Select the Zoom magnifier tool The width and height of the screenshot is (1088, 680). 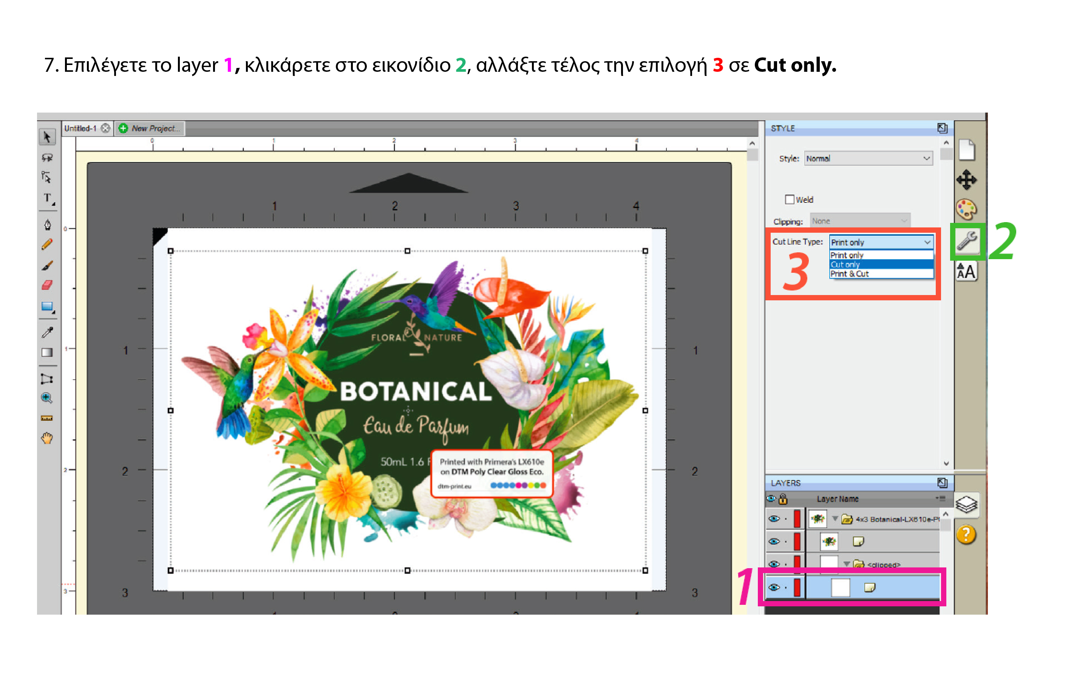[x=47, y=398]
